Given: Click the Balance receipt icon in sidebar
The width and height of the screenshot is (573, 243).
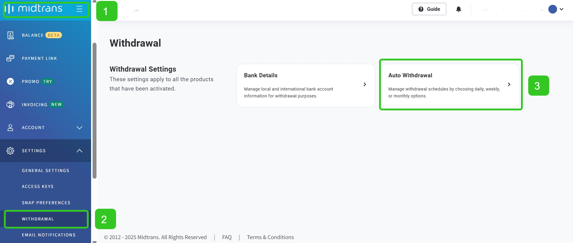Looking at the screenshot, I should pos(11,35).
